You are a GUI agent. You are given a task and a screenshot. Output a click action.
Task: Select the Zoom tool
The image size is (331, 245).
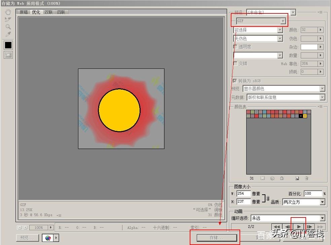tap(8, 27)
